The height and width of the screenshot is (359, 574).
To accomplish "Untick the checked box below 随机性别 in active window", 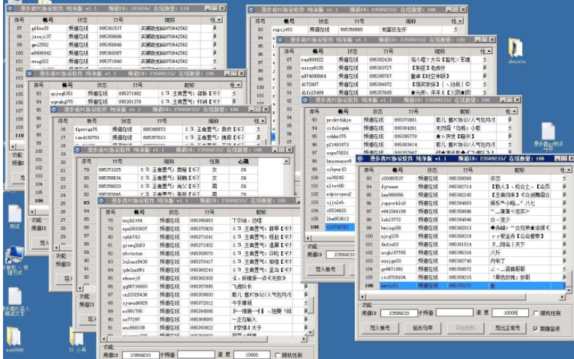I will tap(536, 329).
